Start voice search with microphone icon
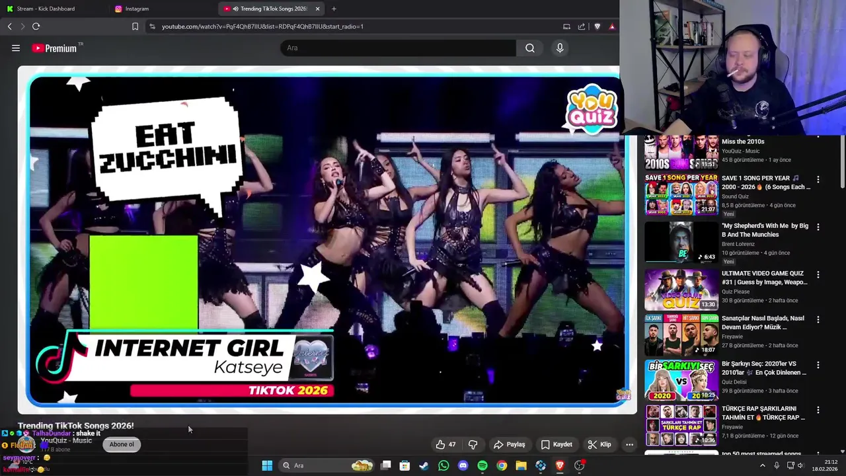Screen dimensions: 846x476 click(x=560, y=48)
